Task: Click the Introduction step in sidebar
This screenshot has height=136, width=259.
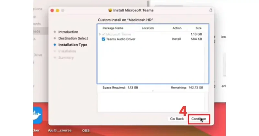Action: (x=68, y=32)
